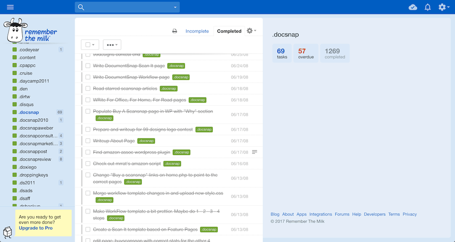Open the note icon on the Find amazon assoc task
Screen dimensions: 455x242
[x=254, y=152]
